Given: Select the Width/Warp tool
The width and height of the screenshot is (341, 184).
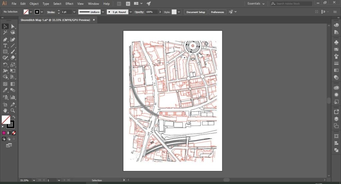Looking at the screenshot, I should [5, 71].
